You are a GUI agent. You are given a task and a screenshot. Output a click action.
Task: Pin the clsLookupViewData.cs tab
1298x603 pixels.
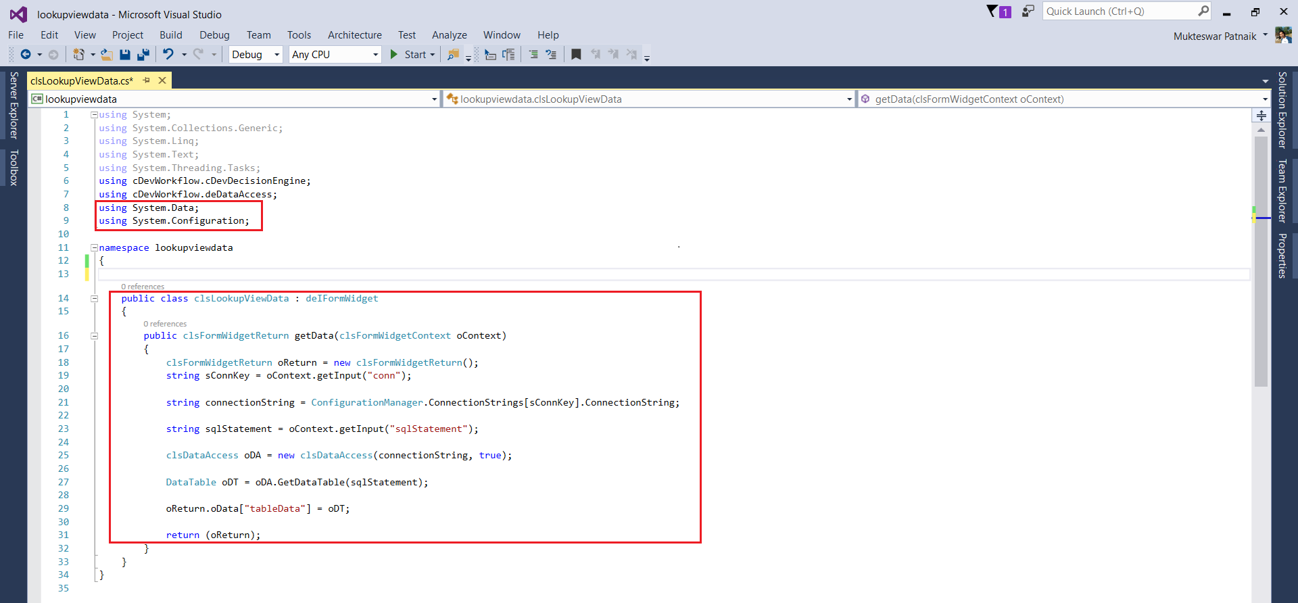tap(147, 80)
